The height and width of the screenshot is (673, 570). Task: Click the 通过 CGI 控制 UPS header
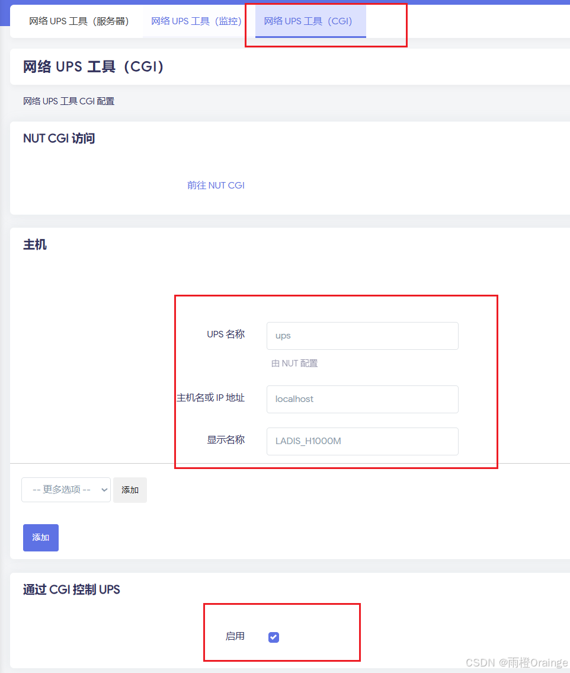(x=71, y=589)
